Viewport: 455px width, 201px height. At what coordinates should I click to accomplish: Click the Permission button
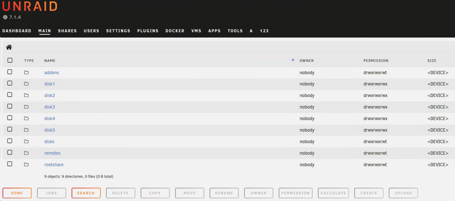[296, 193]
